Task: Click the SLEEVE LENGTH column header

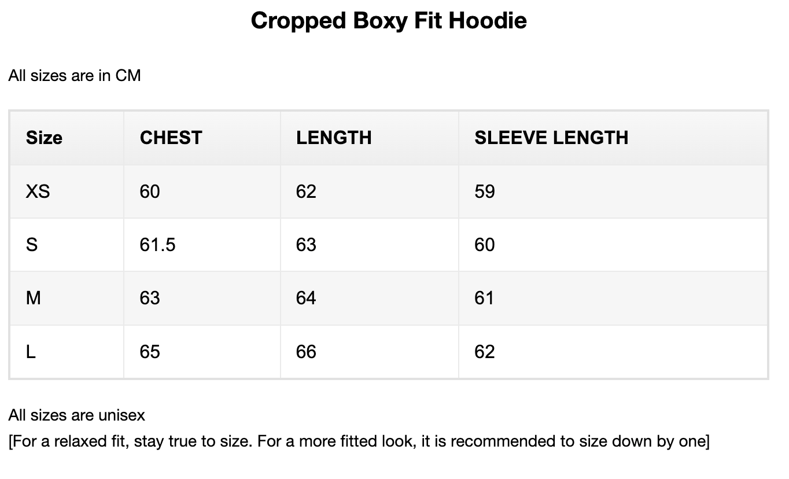Action: [551, 138]
